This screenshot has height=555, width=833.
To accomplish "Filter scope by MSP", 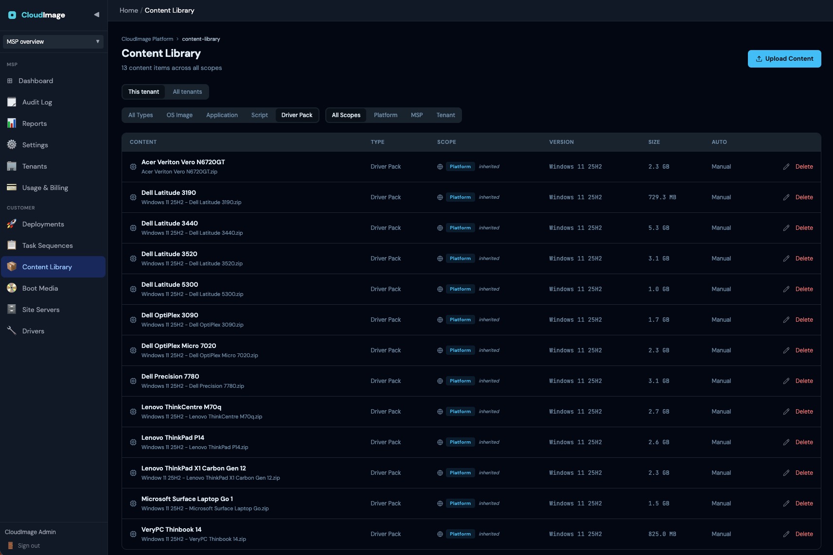I will (x=417, y=115).
